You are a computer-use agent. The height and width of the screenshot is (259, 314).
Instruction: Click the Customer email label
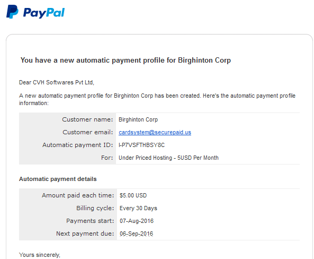tap(88, 132)
